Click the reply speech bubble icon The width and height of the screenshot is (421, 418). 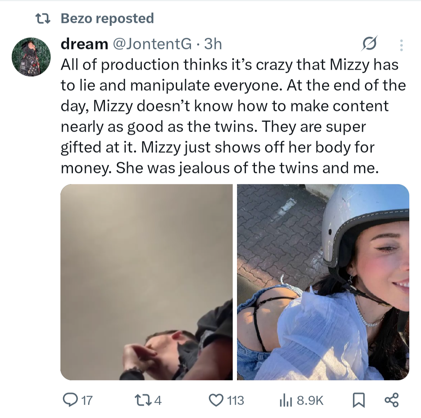point(70,400)
